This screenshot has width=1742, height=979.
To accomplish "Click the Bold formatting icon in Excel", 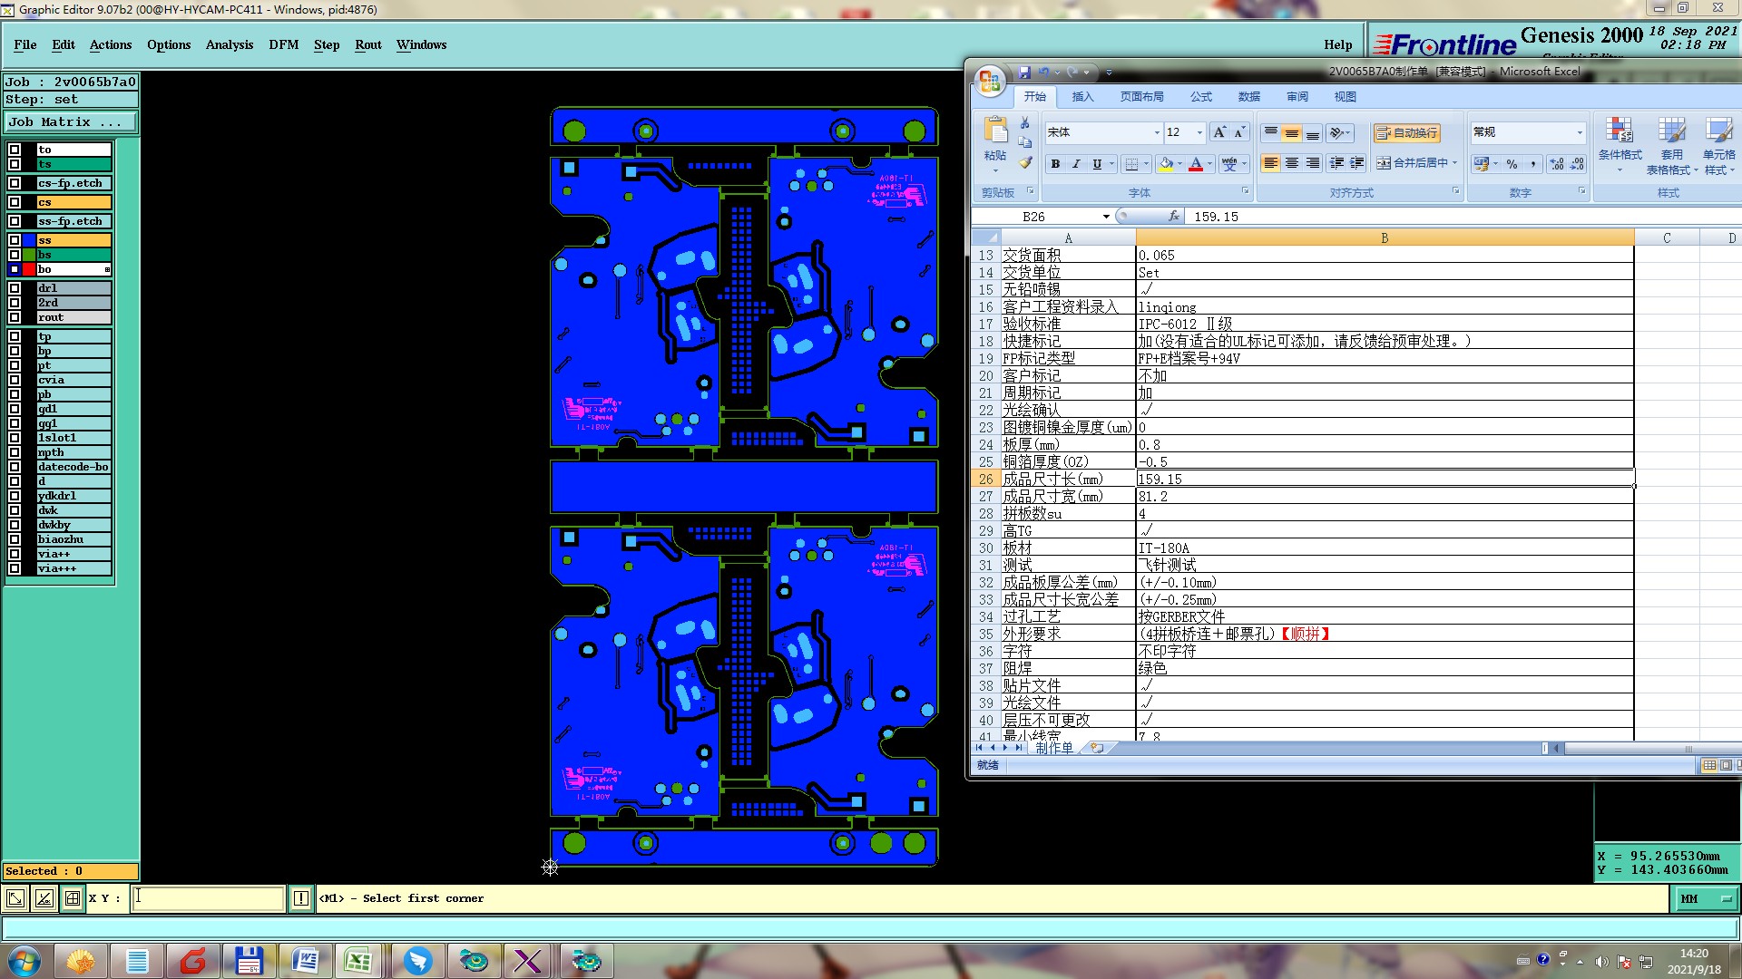I will (x=1055, y=164).
